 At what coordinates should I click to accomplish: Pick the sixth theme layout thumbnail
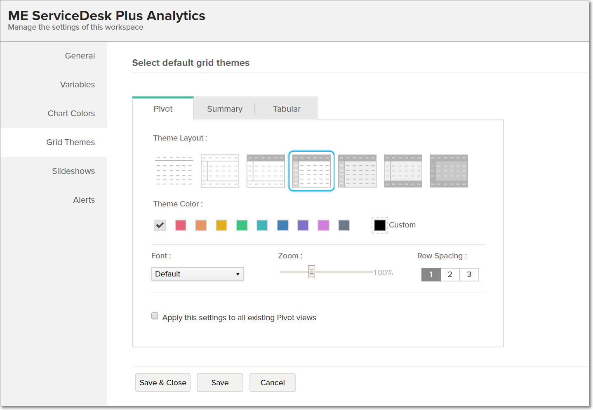point(403,171)
